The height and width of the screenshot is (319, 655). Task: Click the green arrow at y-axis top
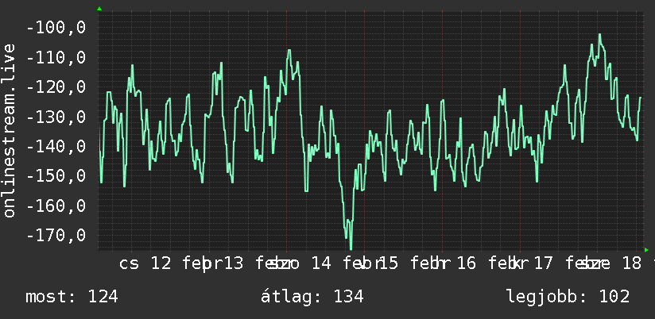[x=99, y=9]
